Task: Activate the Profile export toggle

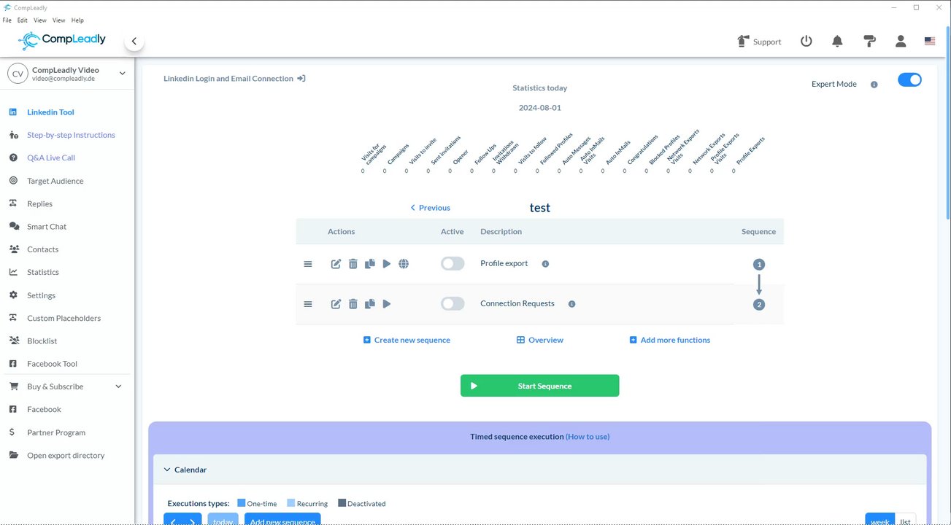Action: pyautogui.click(x=453, y=264)
